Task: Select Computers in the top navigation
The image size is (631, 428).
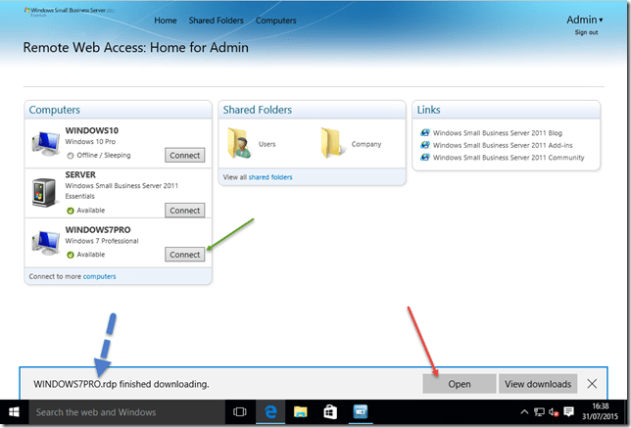Action: tap(275, 21)
